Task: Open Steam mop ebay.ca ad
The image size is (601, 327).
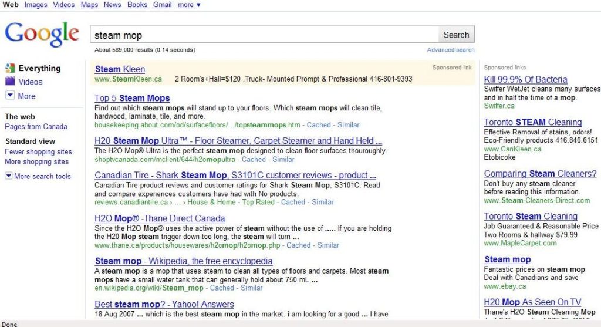Action: click(x=508, y=259)
